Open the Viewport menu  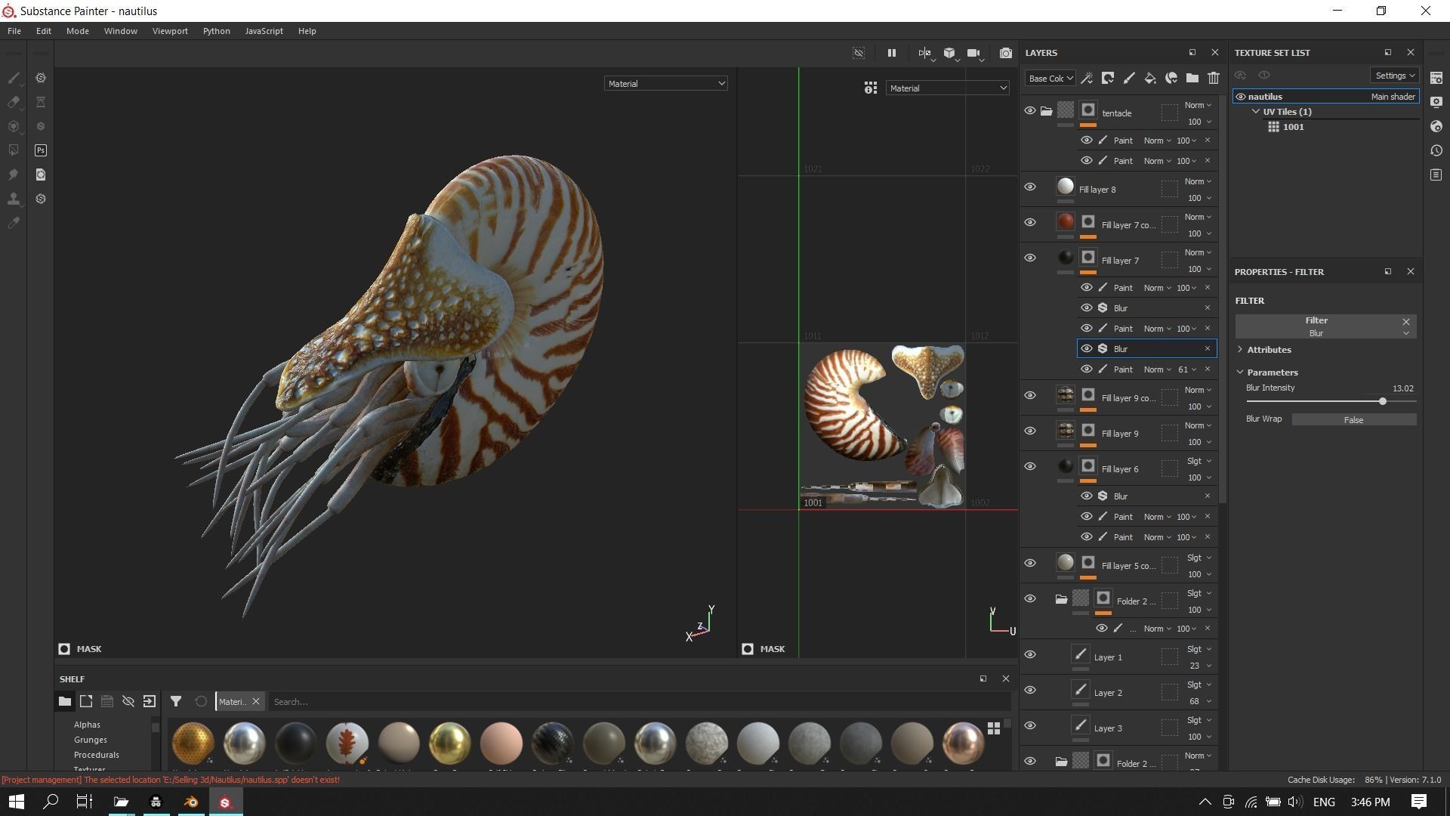170,31
